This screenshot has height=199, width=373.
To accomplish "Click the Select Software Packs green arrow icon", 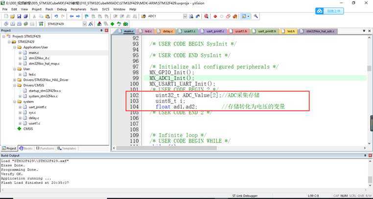I will 118,24.
